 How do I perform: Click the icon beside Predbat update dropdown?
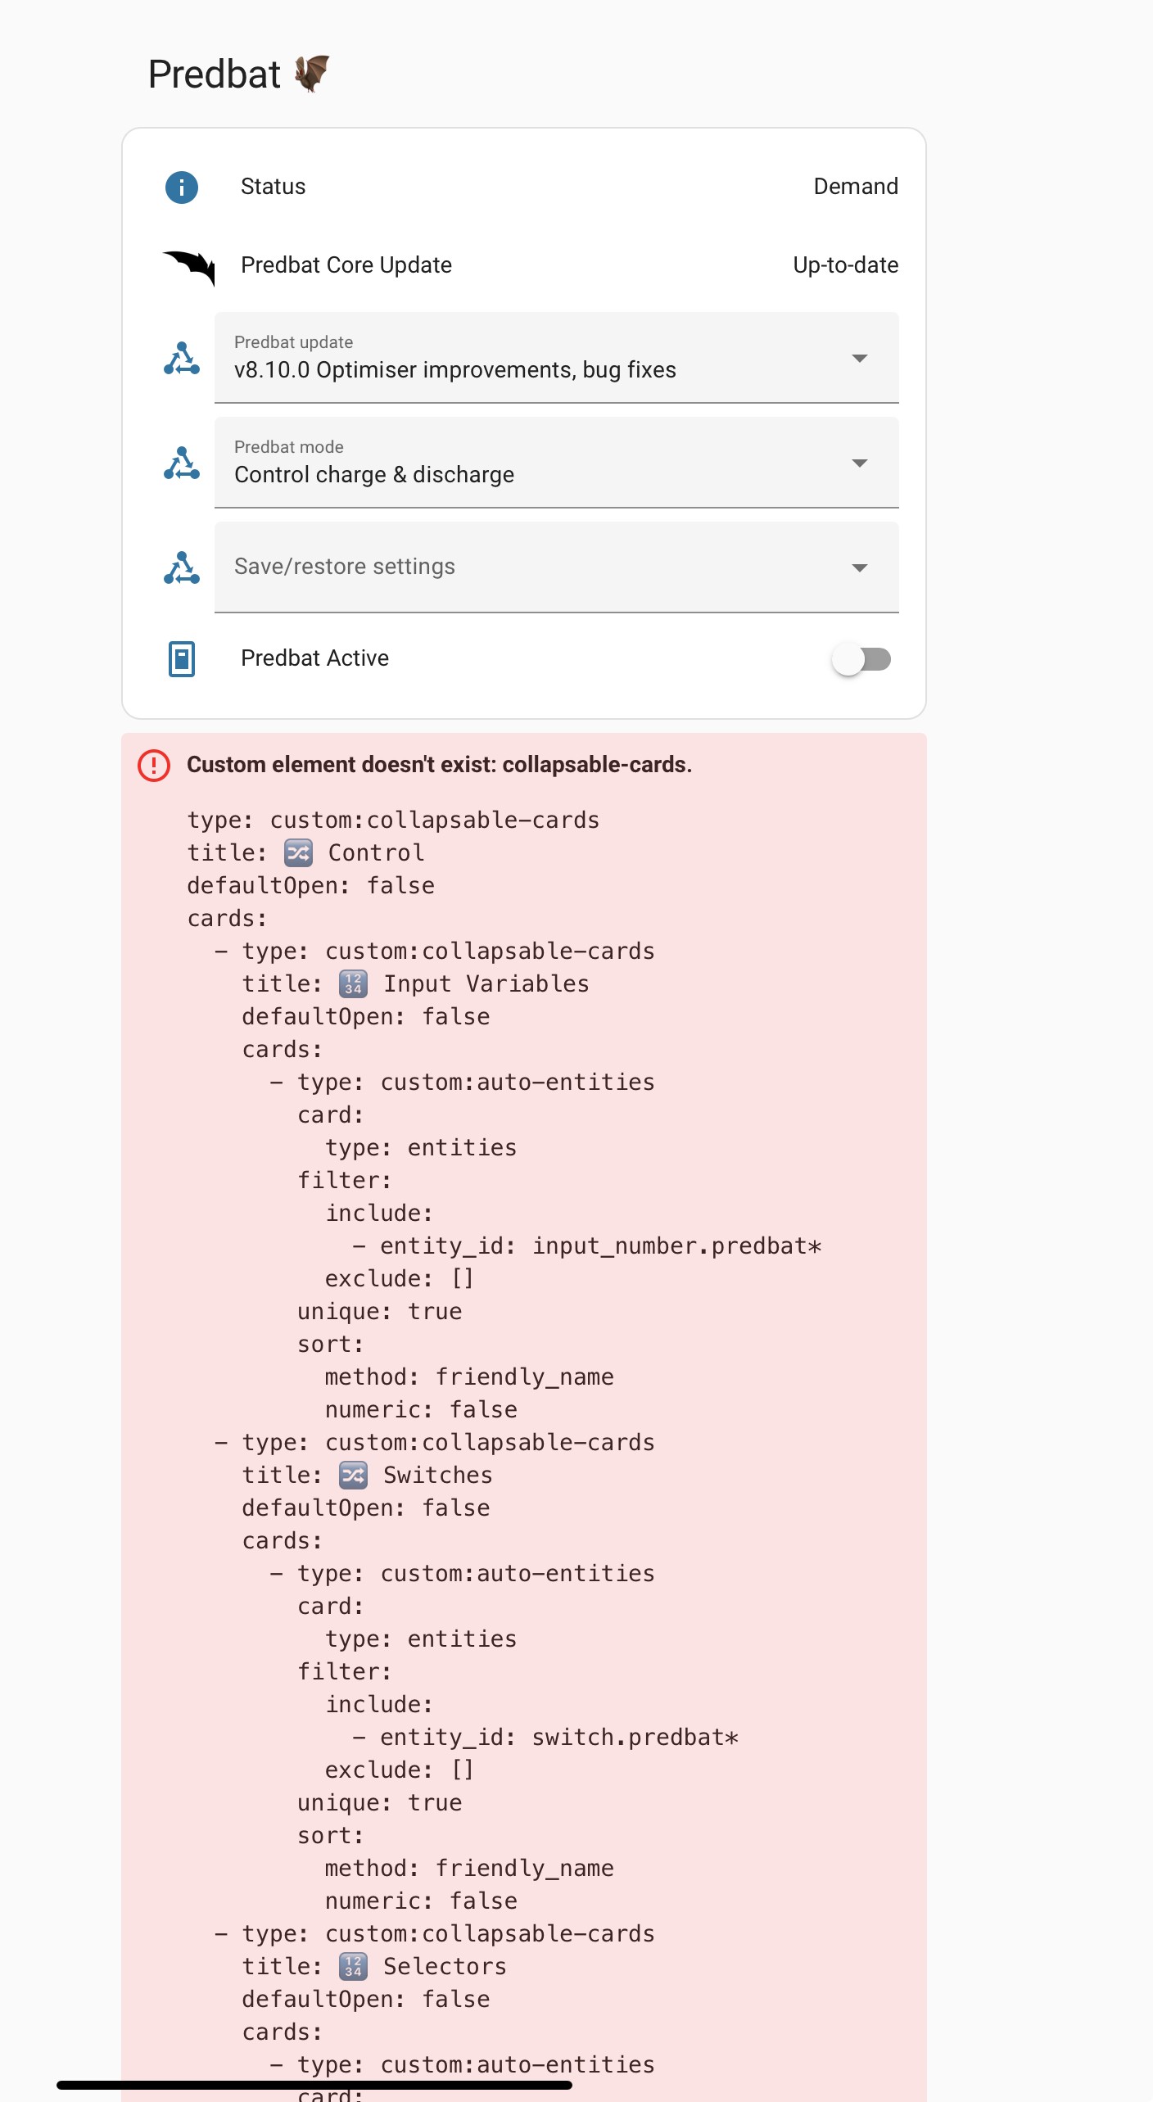[x=182, y=358]
